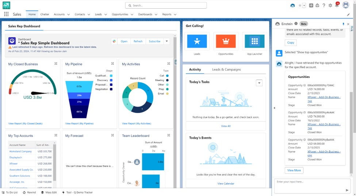Click the Einstein message input field
Viewport: 356px width, 196px height.
(x=309, y=184)
